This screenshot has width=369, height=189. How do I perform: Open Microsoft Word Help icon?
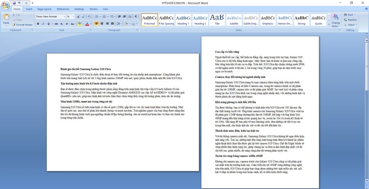point(367,9)
